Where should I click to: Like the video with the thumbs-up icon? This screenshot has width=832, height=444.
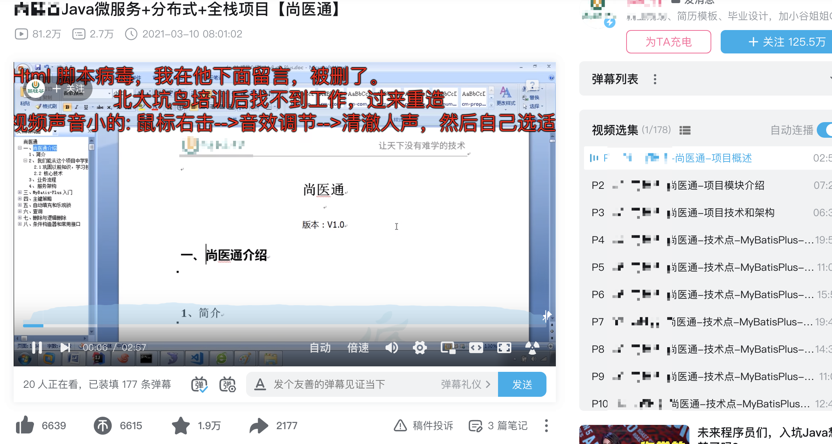(25, 425)
